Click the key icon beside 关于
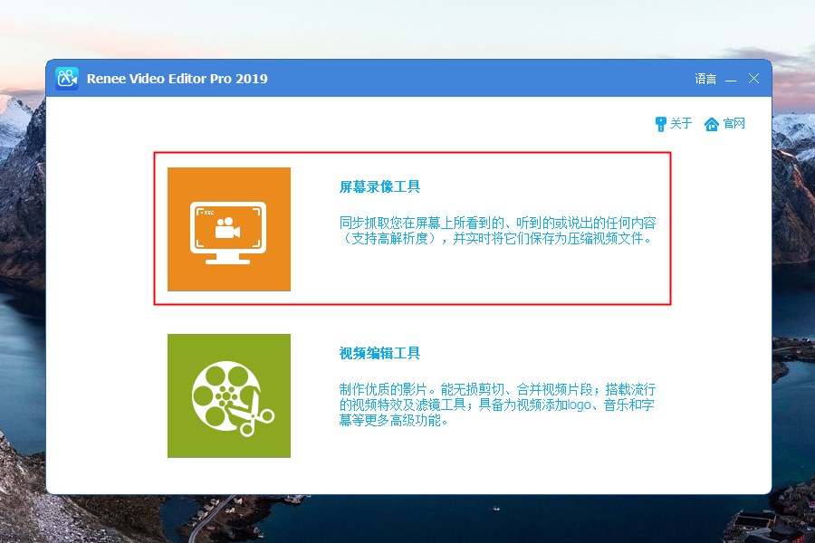The height and width of the screenshot is (543, 815). click(x=660, y=124)
